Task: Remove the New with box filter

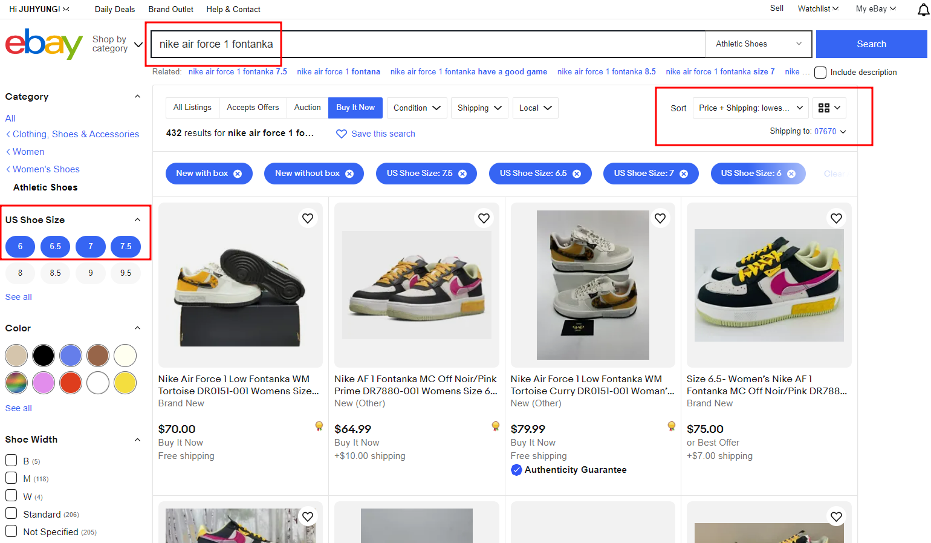Action: tap(238, 174)
